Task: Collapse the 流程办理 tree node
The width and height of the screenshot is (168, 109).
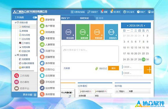Action: [x=15, y=22]
